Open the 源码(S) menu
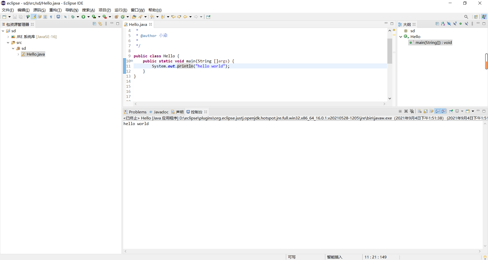This screenshot has width=488, height=260. pos(39,10)
